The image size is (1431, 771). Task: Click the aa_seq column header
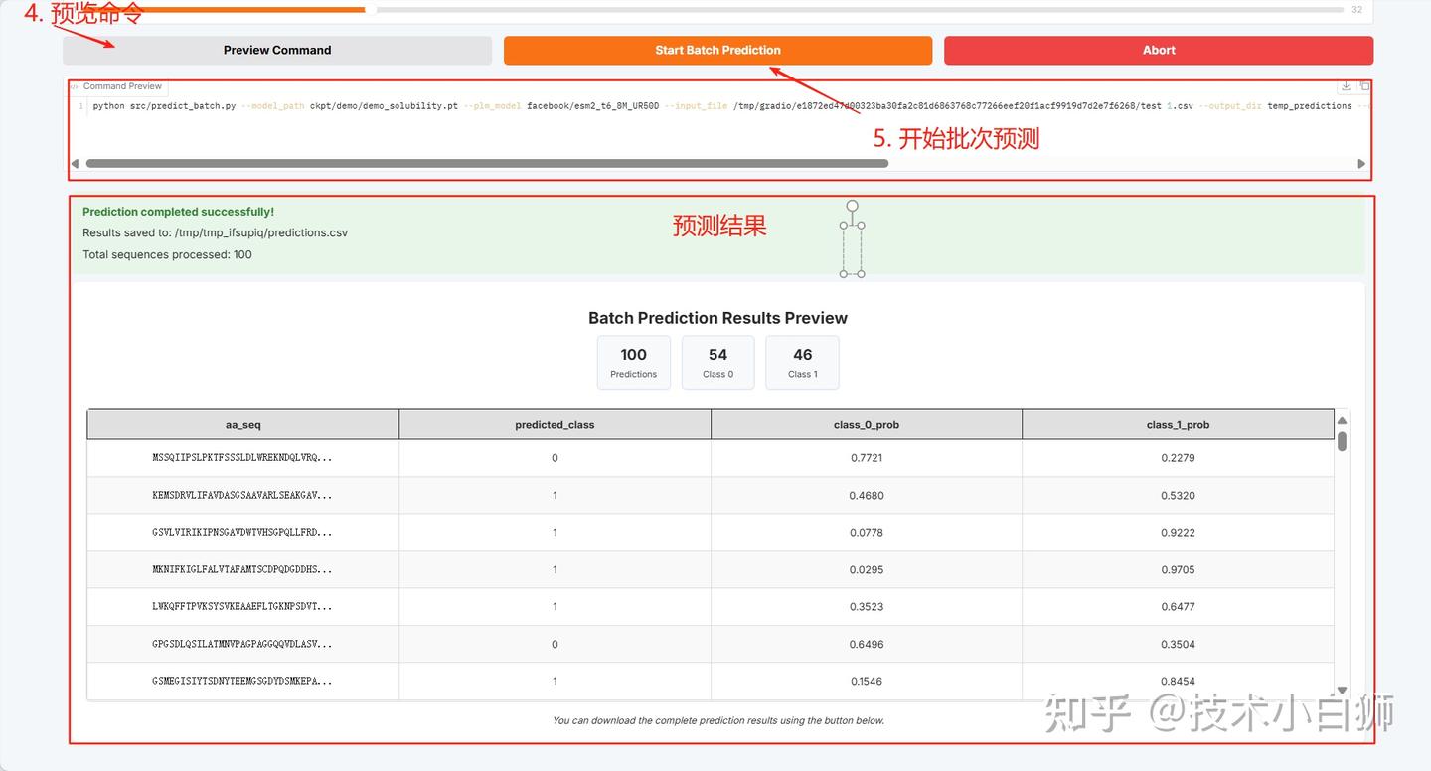(242, 423)
